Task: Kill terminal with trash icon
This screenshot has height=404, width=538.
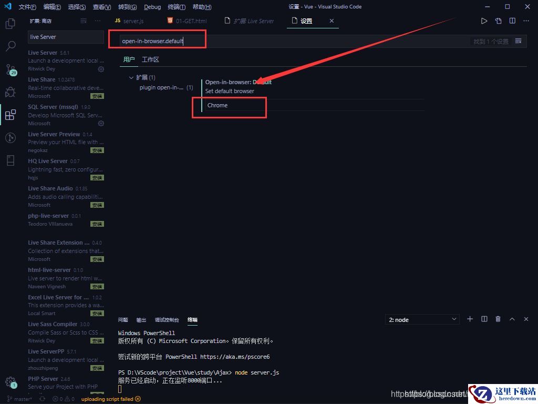Action: (x=498, y=319)
